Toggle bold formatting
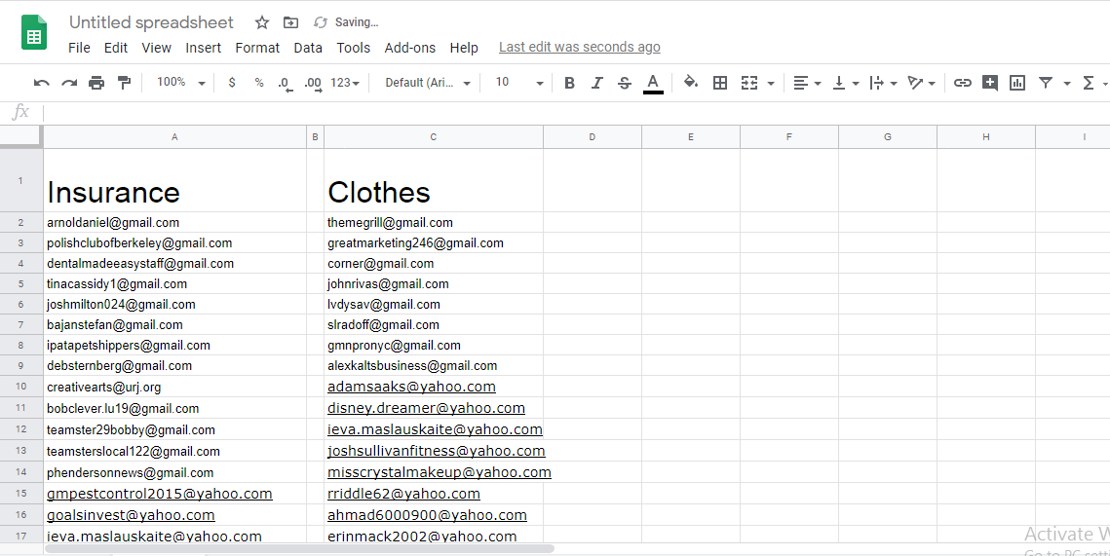 (570, 84)
